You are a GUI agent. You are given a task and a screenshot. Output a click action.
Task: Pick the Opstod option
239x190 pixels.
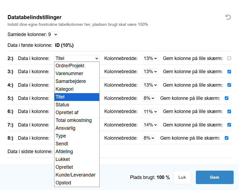[x=77, y=183]
